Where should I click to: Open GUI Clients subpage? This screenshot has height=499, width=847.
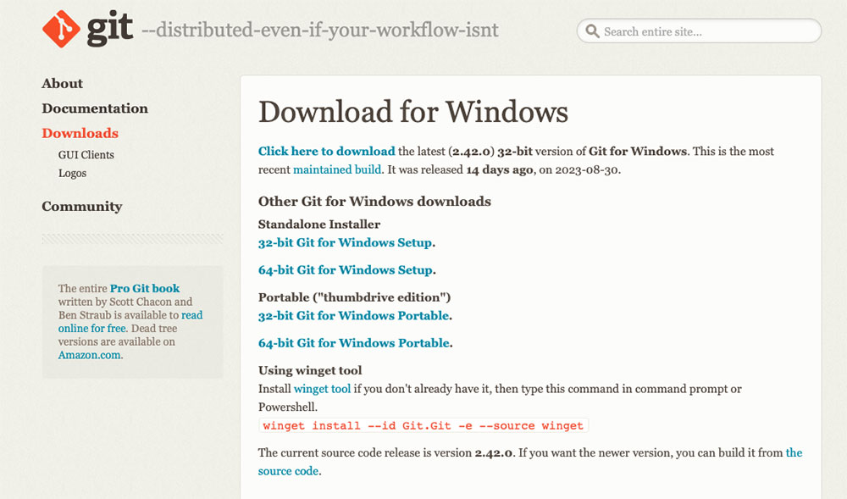86,154
